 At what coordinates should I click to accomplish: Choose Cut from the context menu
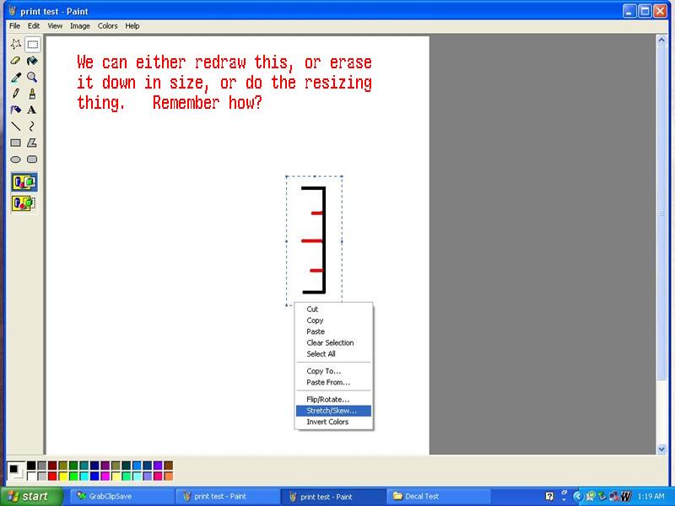[x=333, y=309]
